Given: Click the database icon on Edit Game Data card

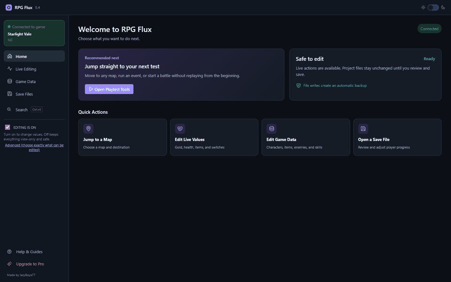Looking at the screenshot, I should pyautogui.click(x=272, y=129).
